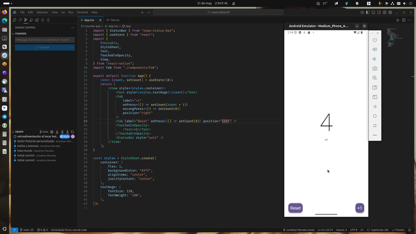Open the Edit menu
The height and width of the screenshot is (234, 416).
coord(31,12)
